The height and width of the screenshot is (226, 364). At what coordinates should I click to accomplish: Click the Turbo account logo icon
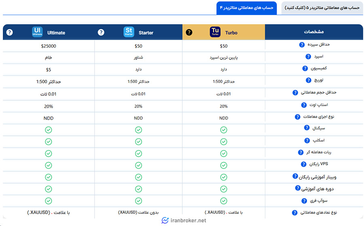pyautogui.click(x=215, y=32)
